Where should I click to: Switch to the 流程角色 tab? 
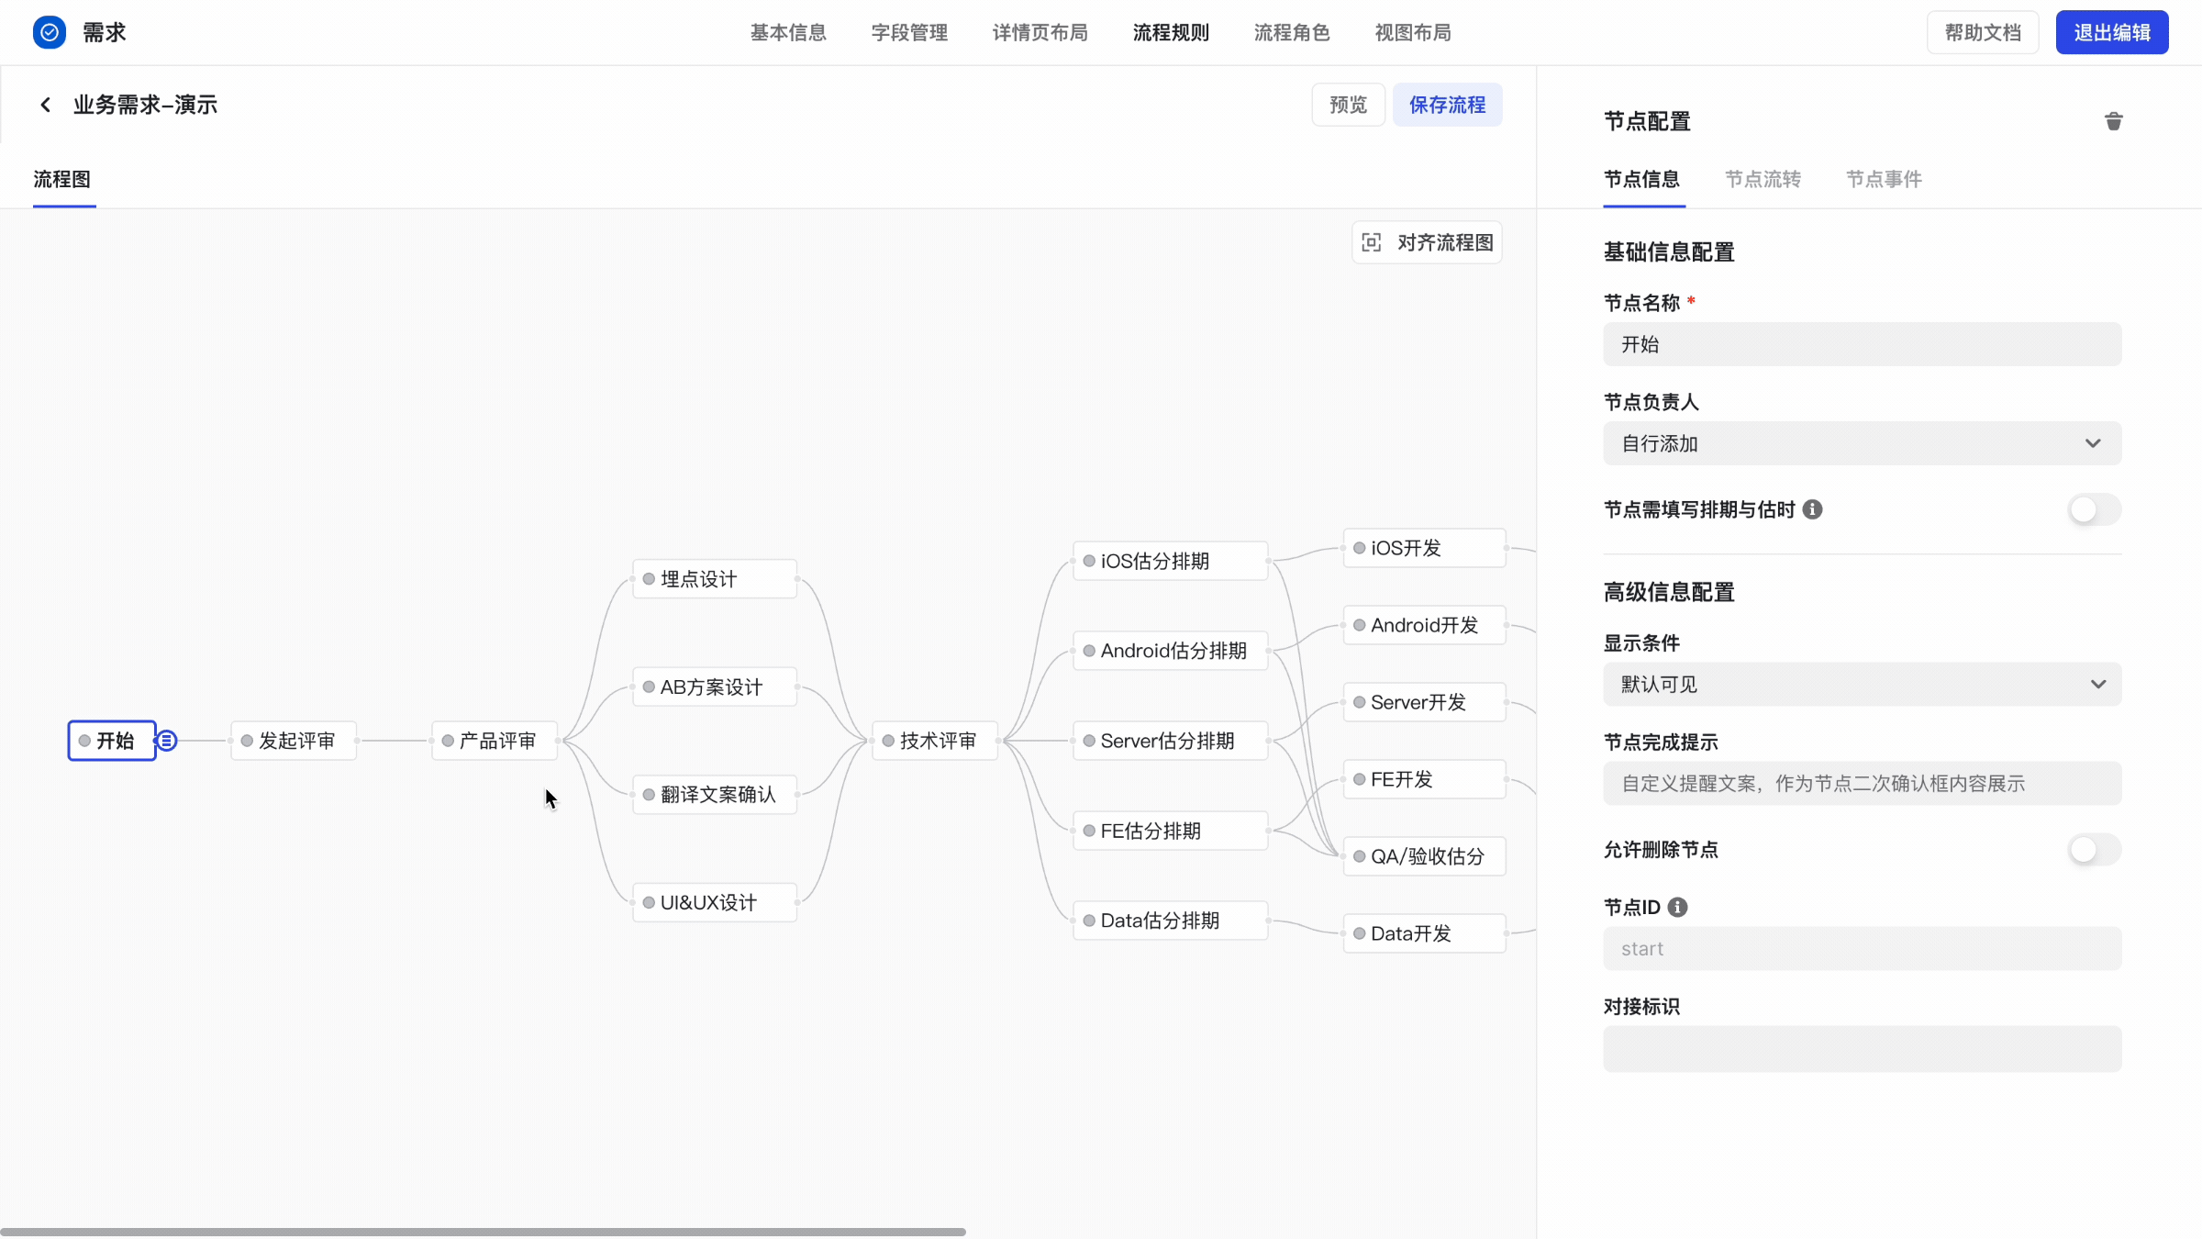point(1292,33)
